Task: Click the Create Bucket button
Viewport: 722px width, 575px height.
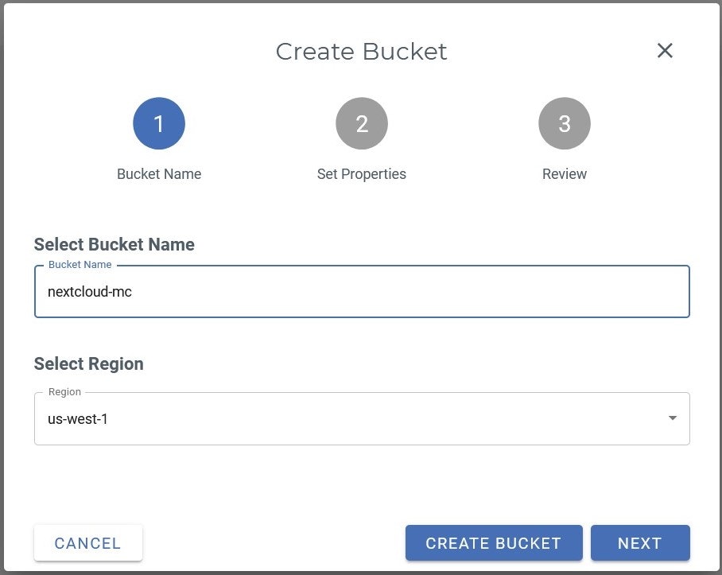Action: [x=494, y=543]
